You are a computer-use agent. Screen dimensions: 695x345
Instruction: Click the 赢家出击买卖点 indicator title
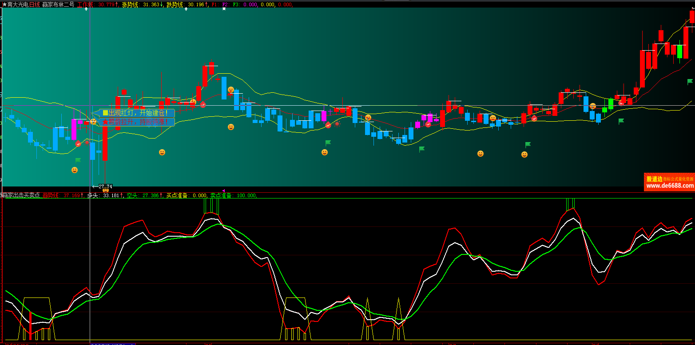coord(22,195)
